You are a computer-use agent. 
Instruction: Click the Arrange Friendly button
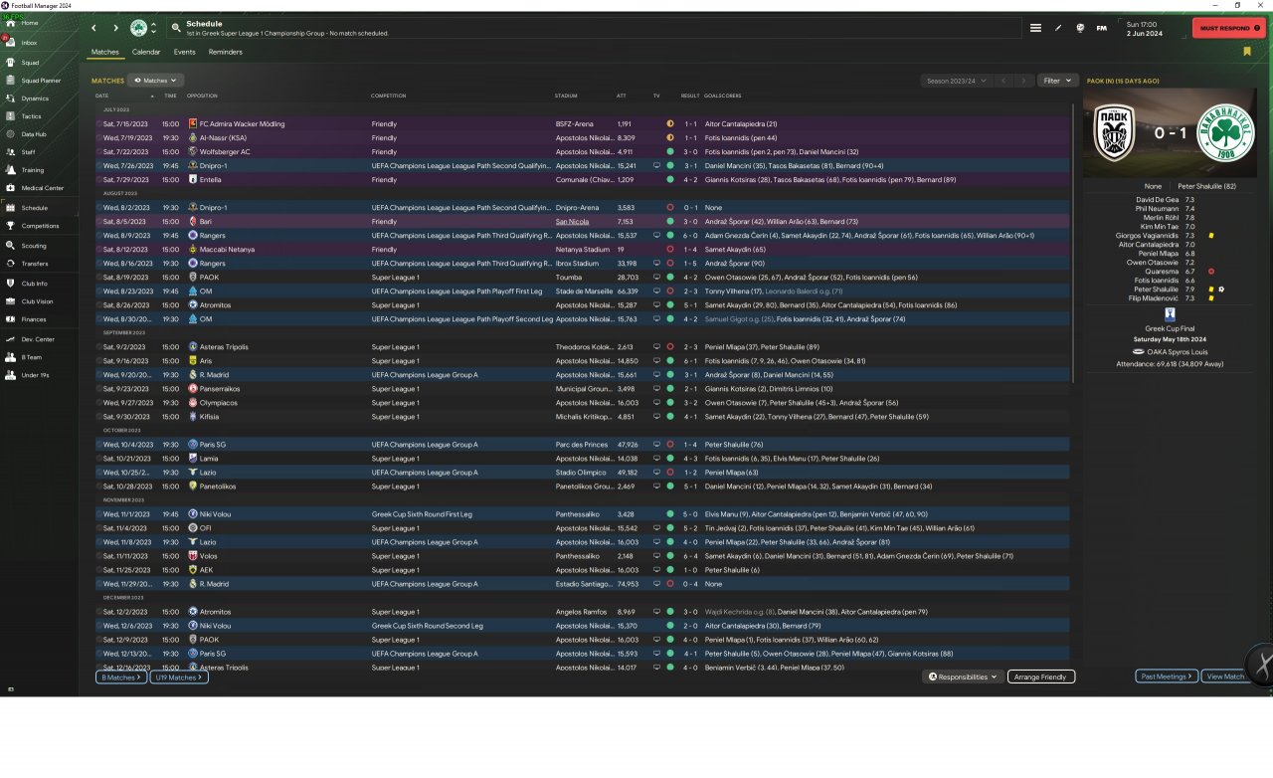[1041, 677]
